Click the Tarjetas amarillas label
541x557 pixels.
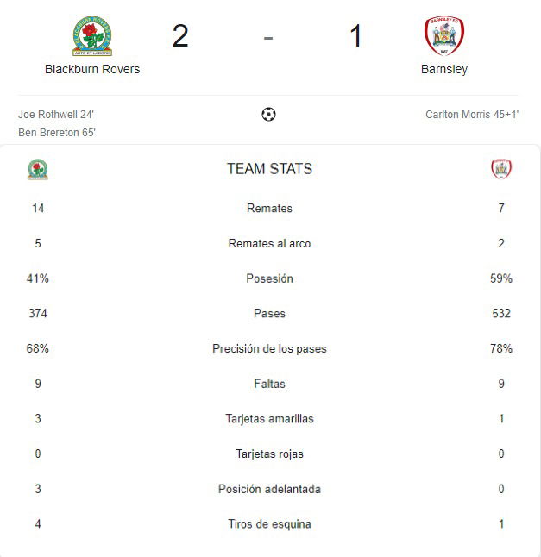pyautogui.click(x=270, y=419)
